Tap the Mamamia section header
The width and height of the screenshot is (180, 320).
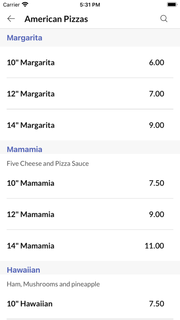(24, 149)
